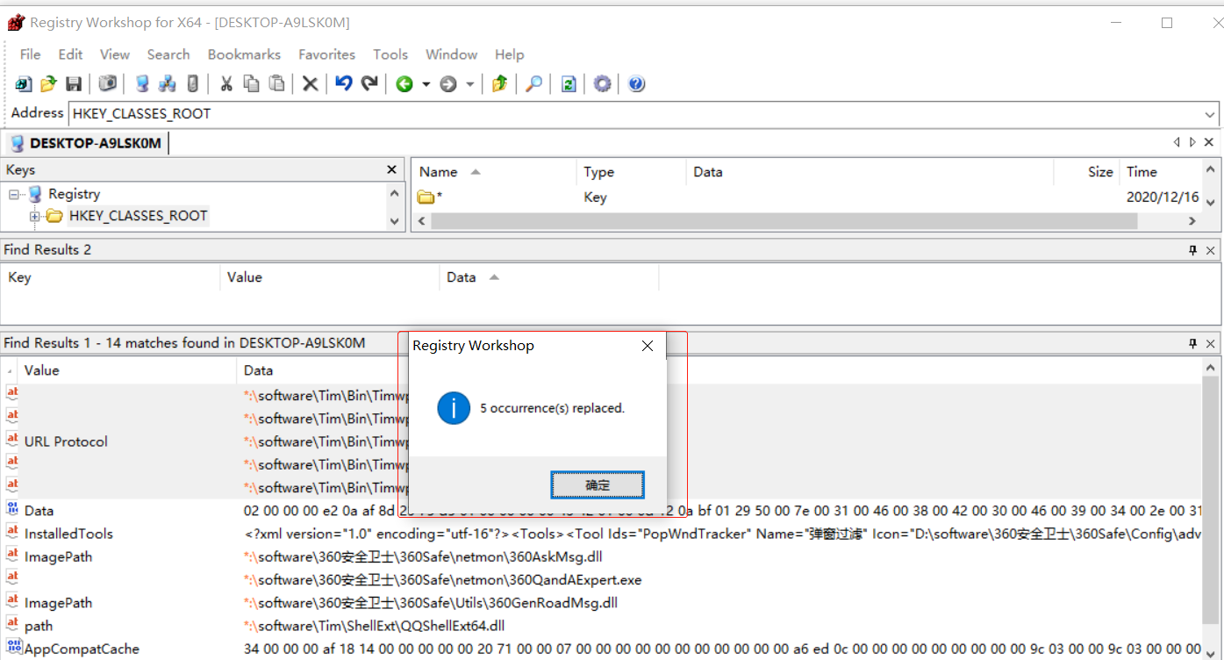Sort by the Name column header

(x=493, y=172)
